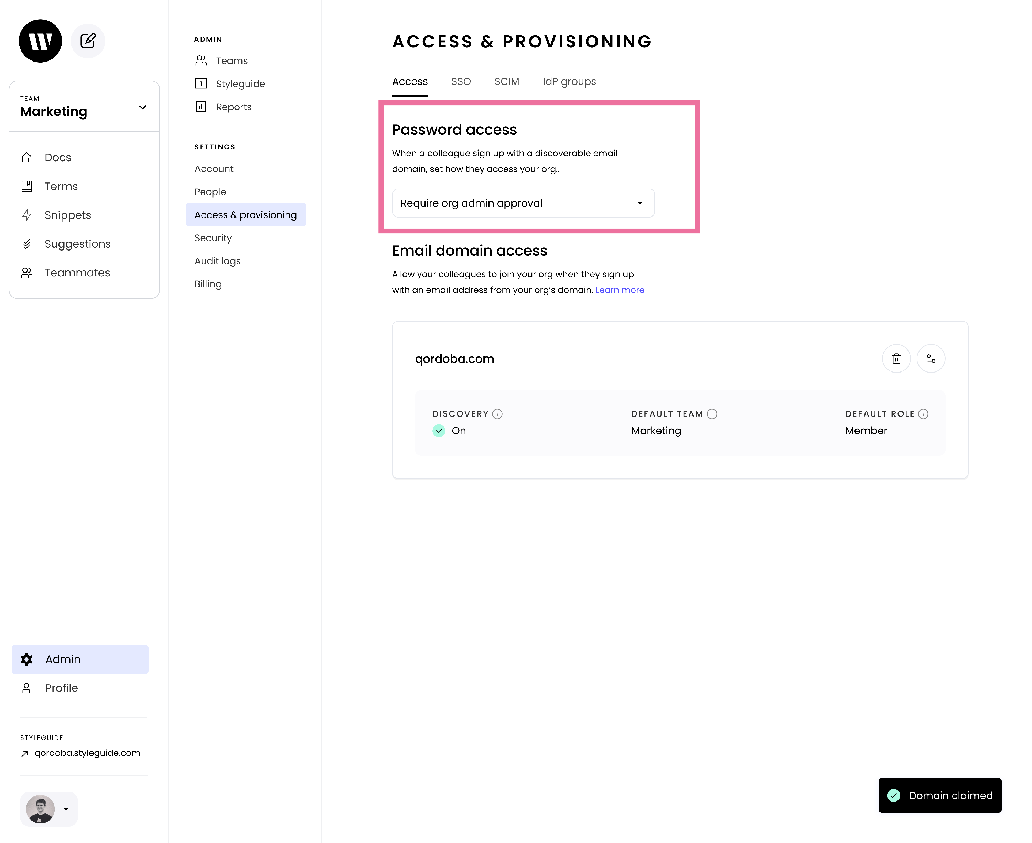This screenshot has height=843, width=1032.
Task: Click the external arrow icon beside styleguide link
Action: [24, 754]
